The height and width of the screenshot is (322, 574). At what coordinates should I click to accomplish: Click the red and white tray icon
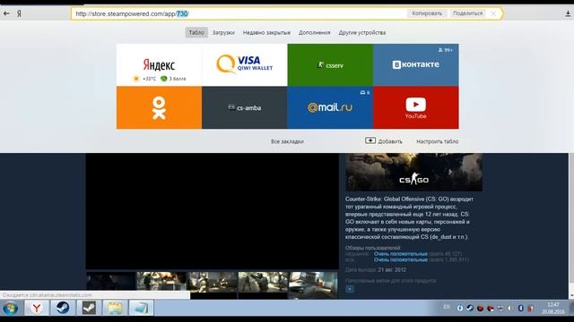click(491, 309)
